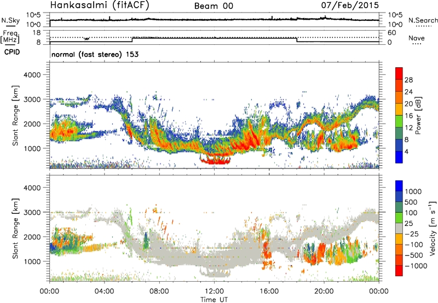The width and height of the screenshot is (438, 303).
Task: Click the '08:00' time axis label
Action: click(x=159, y=292)
